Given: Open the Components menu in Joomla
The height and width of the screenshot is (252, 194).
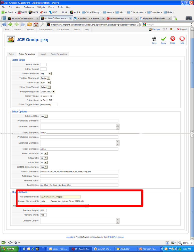Looking at the screenshot, I should click(46, 29).
